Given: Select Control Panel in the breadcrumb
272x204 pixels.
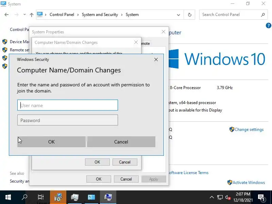Looking at the screenshot, I should coord(62,15).
